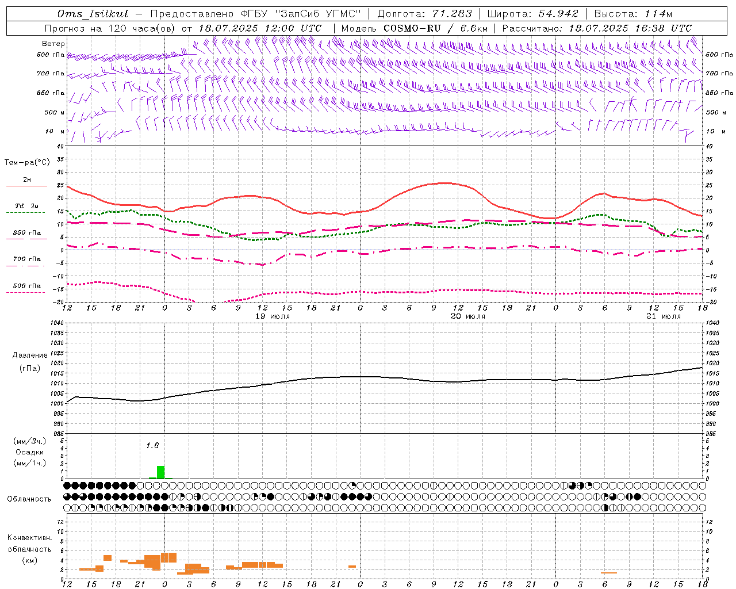
Task: Click the forecast start time 18.07.2025 12:00 UTC
Action: [x=260, y=28]
